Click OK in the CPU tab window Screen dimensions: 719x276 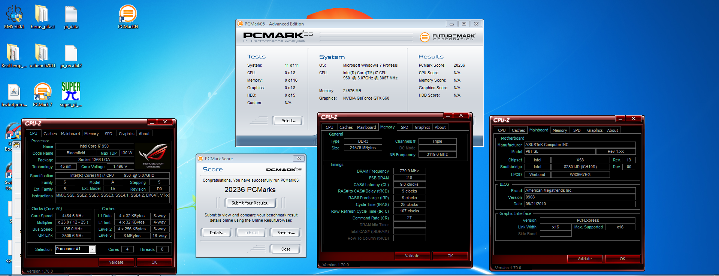click(154, 262)
